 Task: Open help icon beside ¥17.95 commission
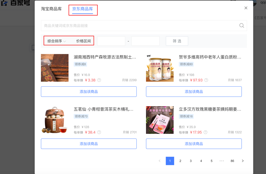[x=205, y=132]
